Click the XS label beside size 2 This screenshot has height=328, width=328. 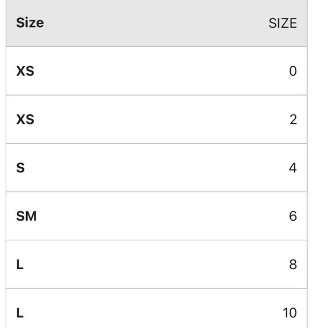[25, 119]
